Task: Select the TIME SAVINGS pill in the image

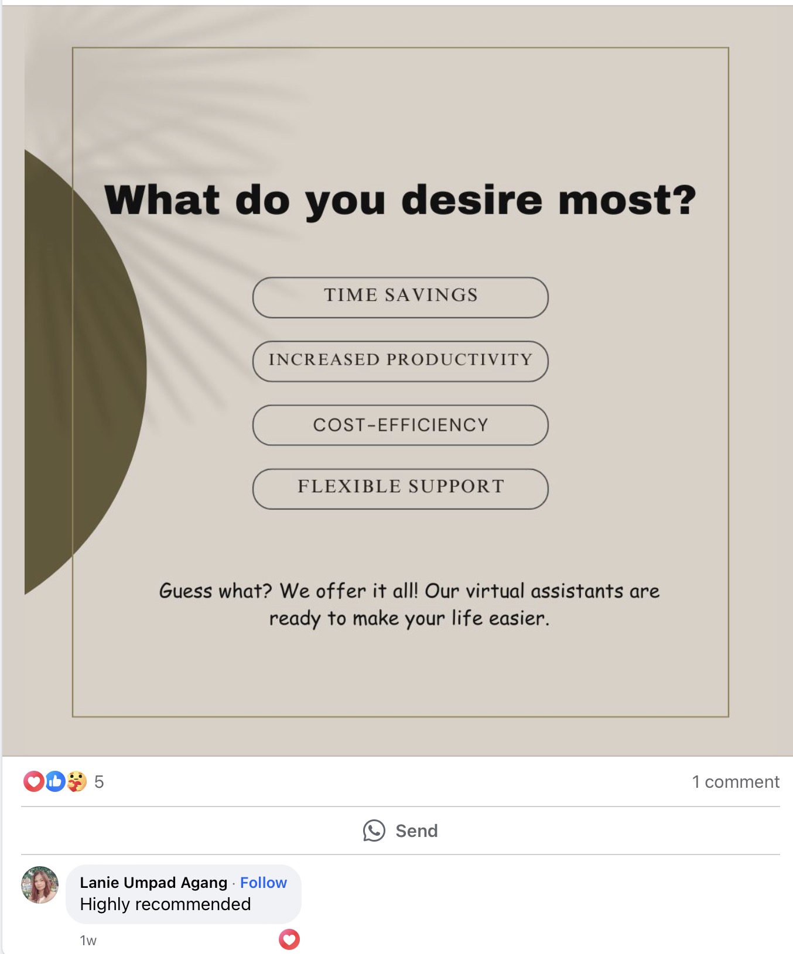Action: click(401, 297)
